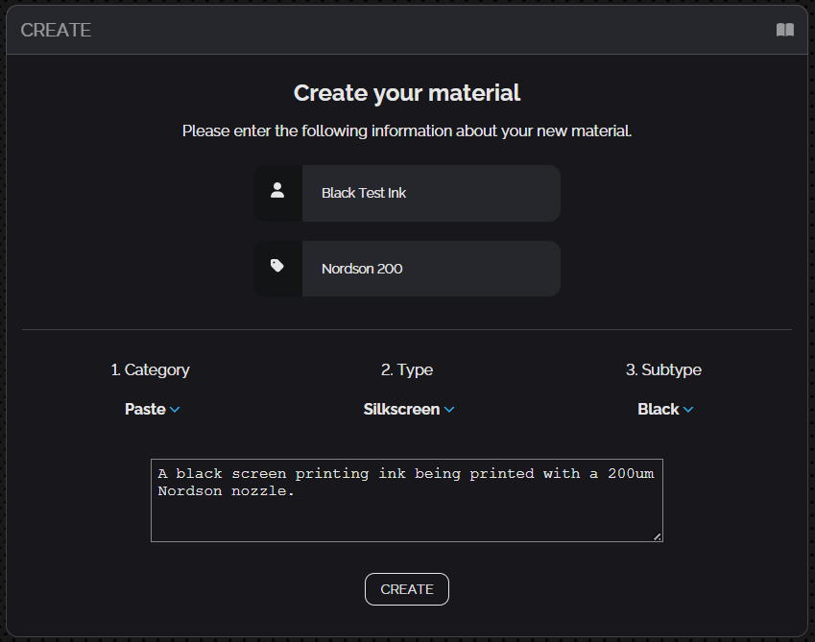Click the person icon beside material name
Screen dimensions: 815x642
click(x=277, y=192)
